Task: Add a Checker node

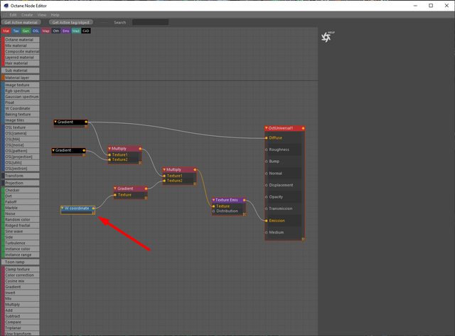Action: point(21,190)
